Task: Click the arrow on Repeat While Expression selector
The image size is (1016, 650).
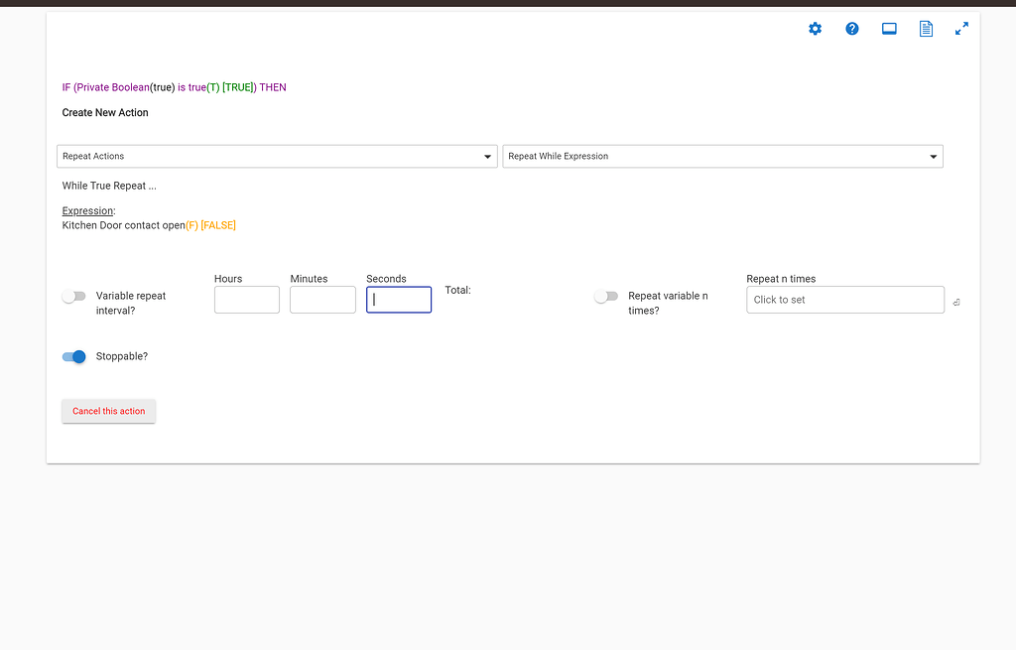Action: click(933, 157)
